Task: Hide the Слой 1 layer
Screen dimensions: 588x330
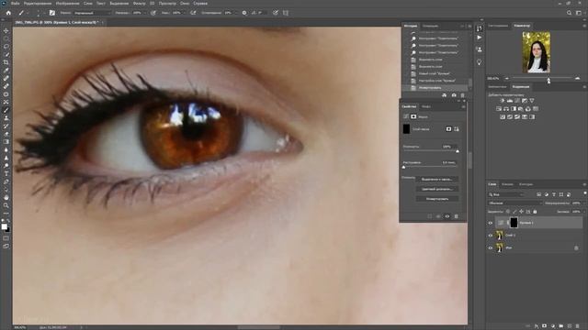Action: (x=490, y=236)
